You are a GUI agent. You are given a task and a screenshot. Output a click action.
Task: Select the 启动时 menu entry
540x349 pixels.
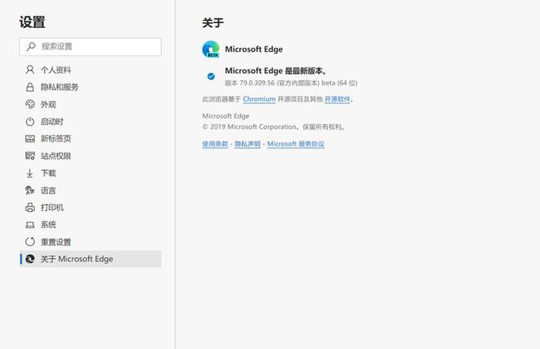point(90,122)
